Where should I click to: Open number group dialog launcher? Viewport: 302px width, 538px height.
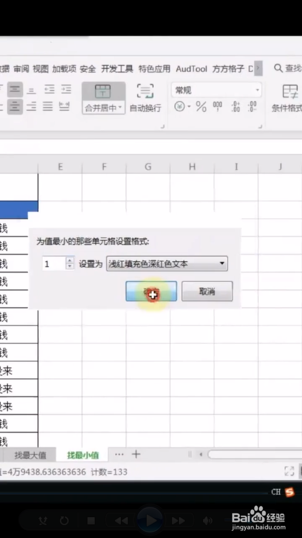pyautogui.click(x=260, y=126)
